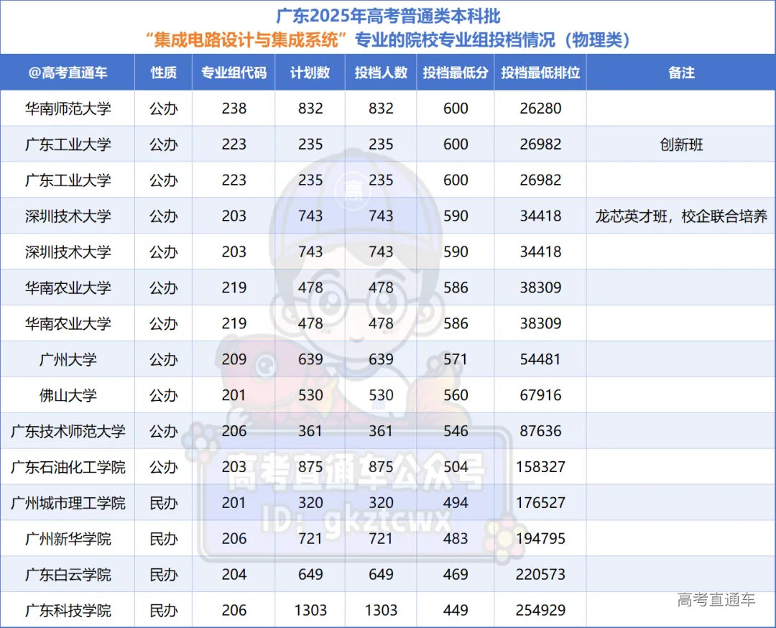Image resolution: width=776 pixels, height=628 pixels.
Task: Select the 专业组代码 column header
Action: [234, 73]
